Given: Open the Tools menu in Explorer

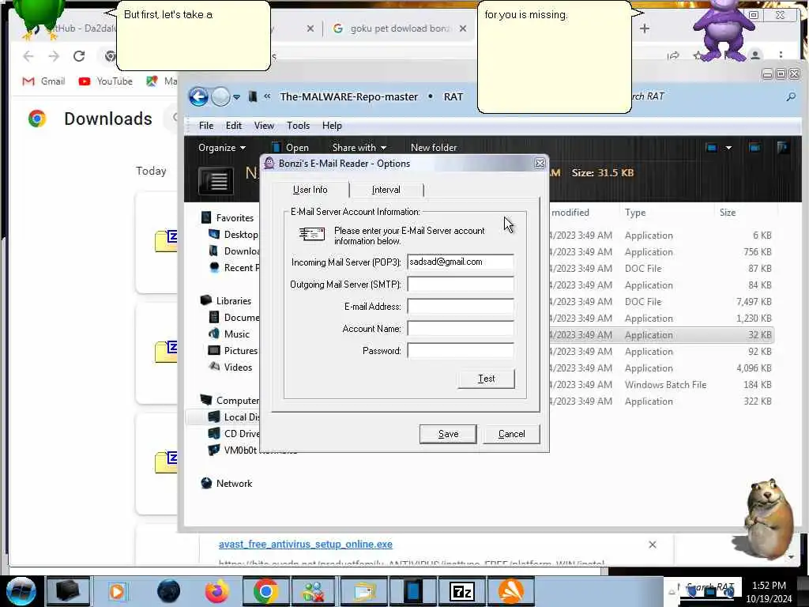Looking at the screenshot, I should (298, 126).
